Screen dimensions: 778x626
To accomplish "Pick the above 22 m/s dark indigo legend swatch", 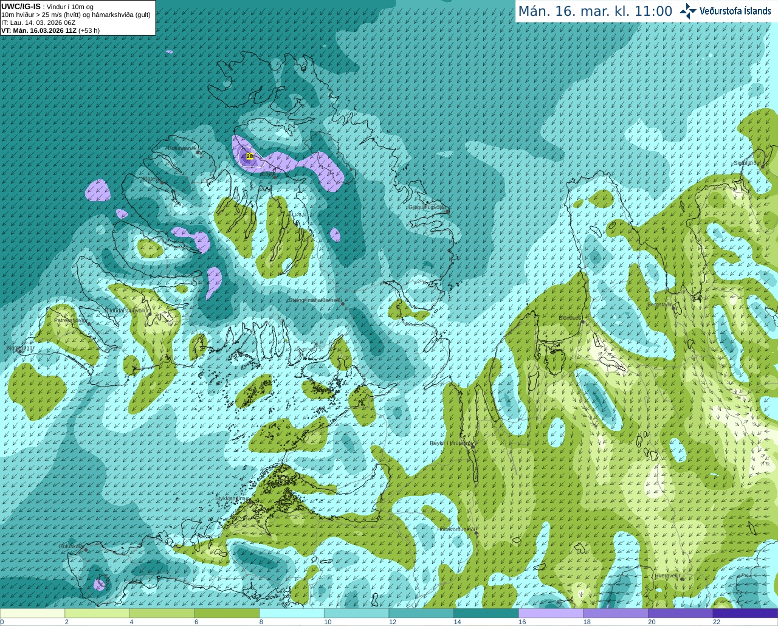I will [745, 613].
